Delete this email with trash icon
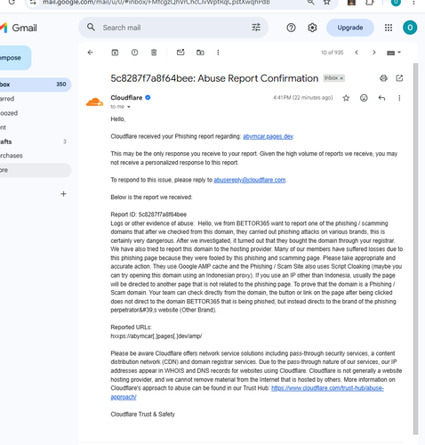Image resolution: width=425 pixels, height=445 pixels. 154,53
